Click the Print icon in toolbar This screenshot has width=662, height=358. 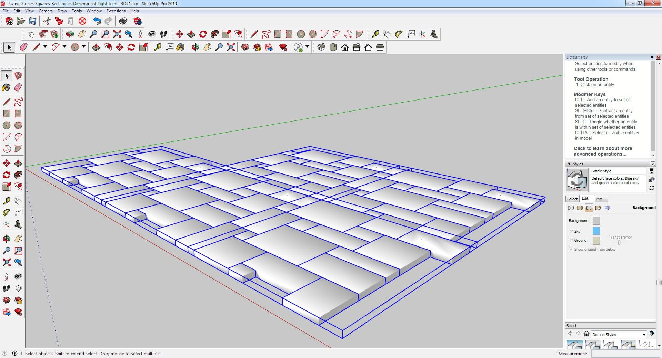tap(123, 21)
